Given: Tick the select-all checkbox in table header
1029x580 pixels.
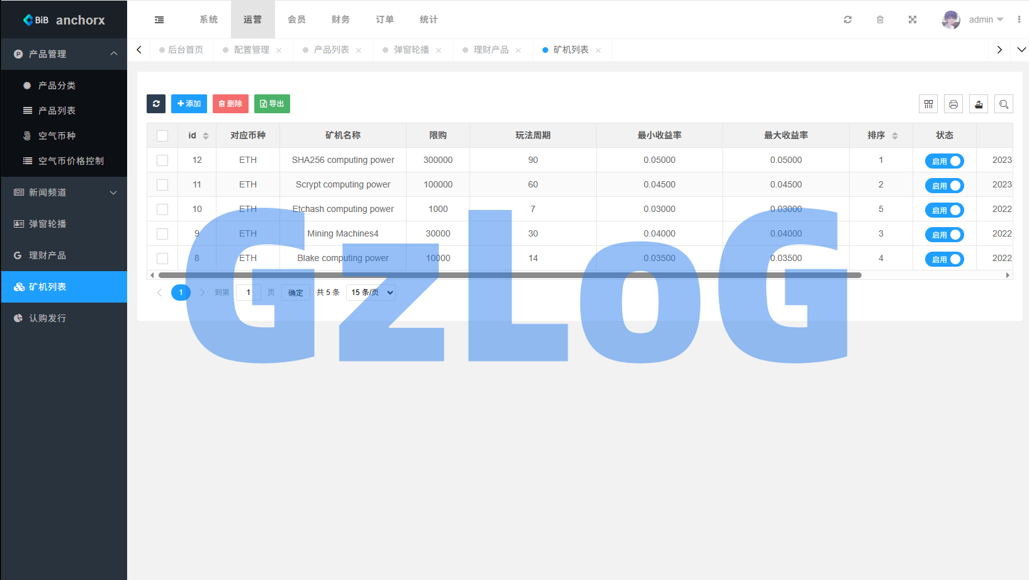Looking at the screenshot, I should [162, 136].
